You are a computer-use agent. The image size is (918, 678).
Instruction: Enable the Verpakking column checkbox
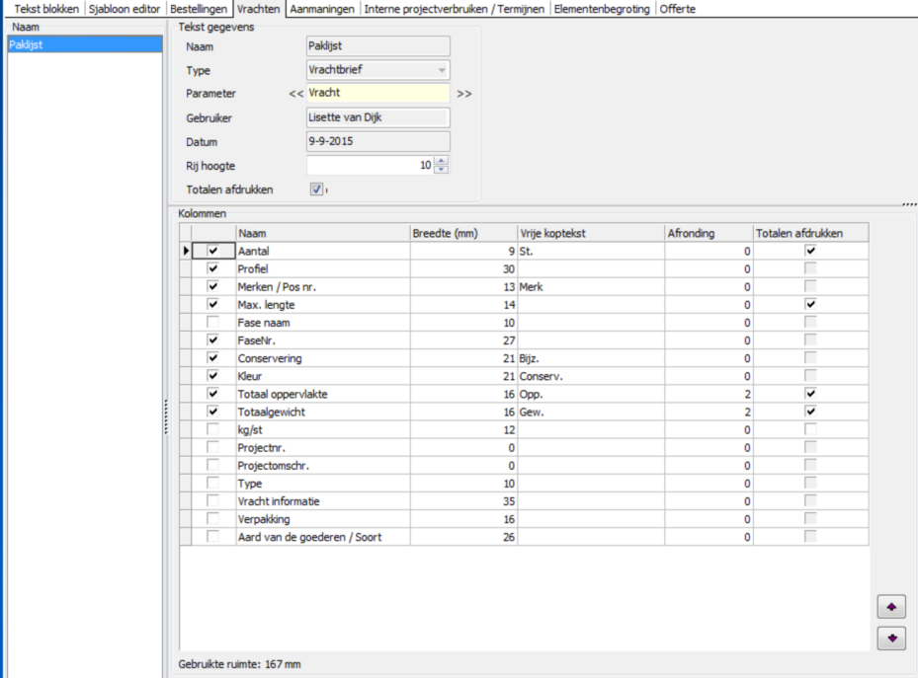coord(212,519)
